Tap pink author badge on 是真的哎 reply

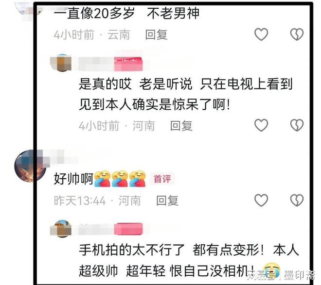click(x=128, y=64)
